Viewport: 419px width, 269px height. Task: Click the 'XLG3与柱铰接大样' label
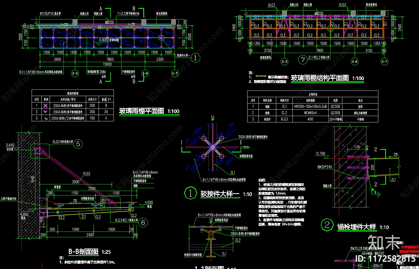click(62, 142)
